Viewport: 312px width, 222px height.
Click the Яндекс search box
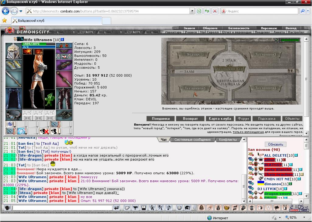259,11
